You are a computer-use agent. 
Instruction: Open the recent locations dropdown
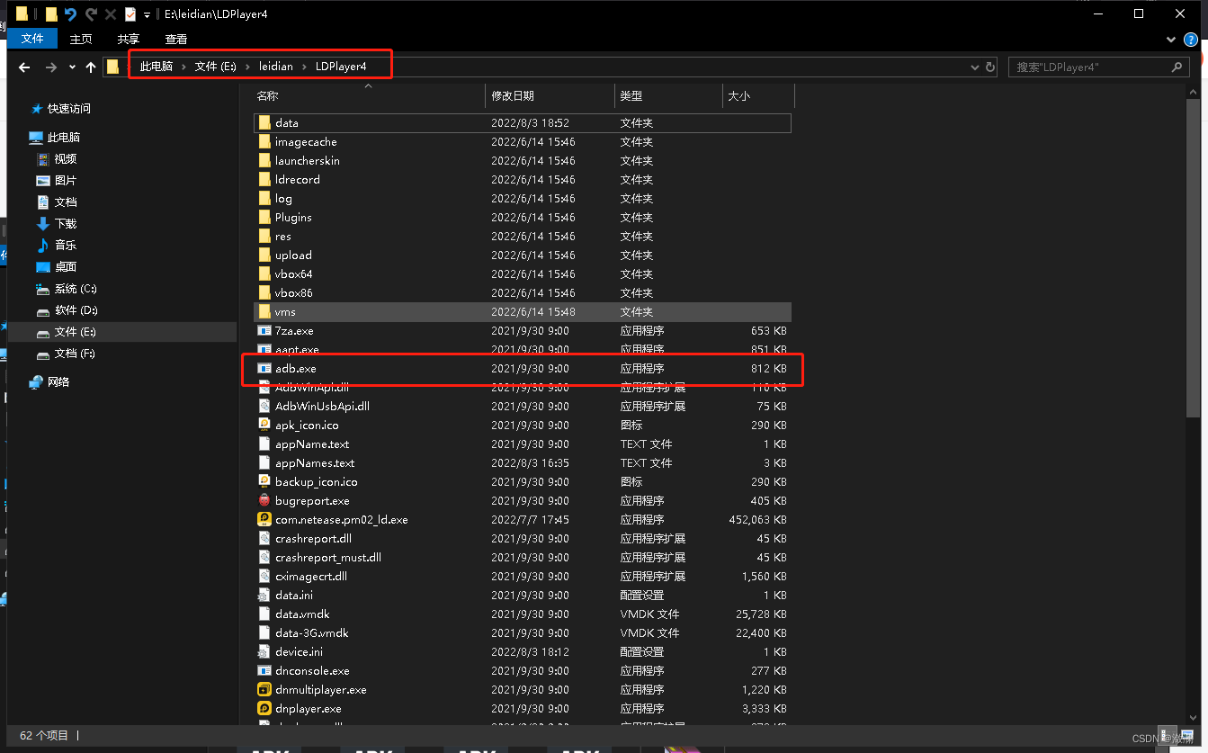point(72,67)
